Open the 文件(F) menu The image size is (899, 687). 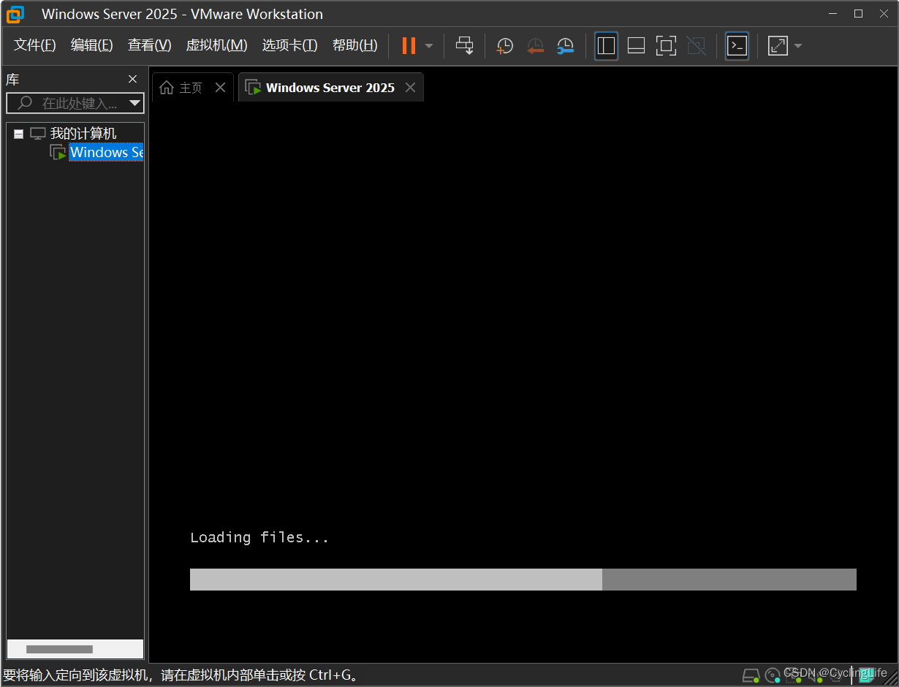tap(35, 45)
